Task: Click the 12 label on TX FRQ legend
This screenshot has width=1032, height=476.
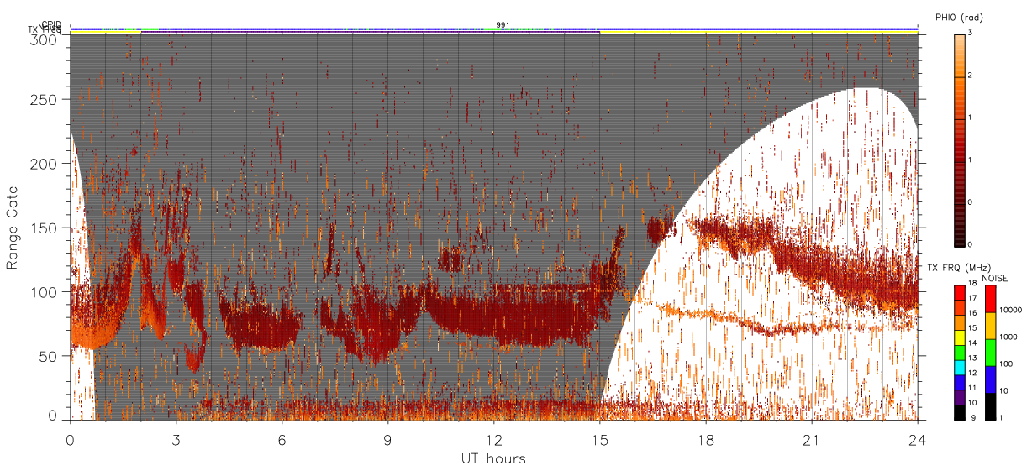Action: (972, 373)
